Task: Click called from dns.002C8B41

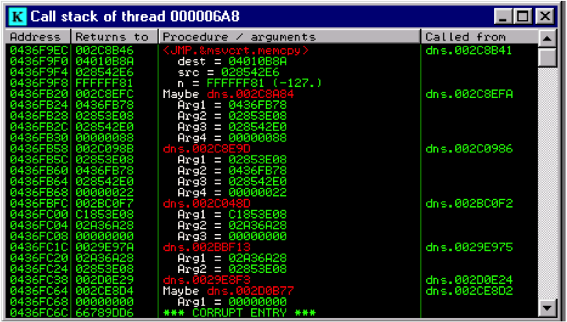Action: 469,51
